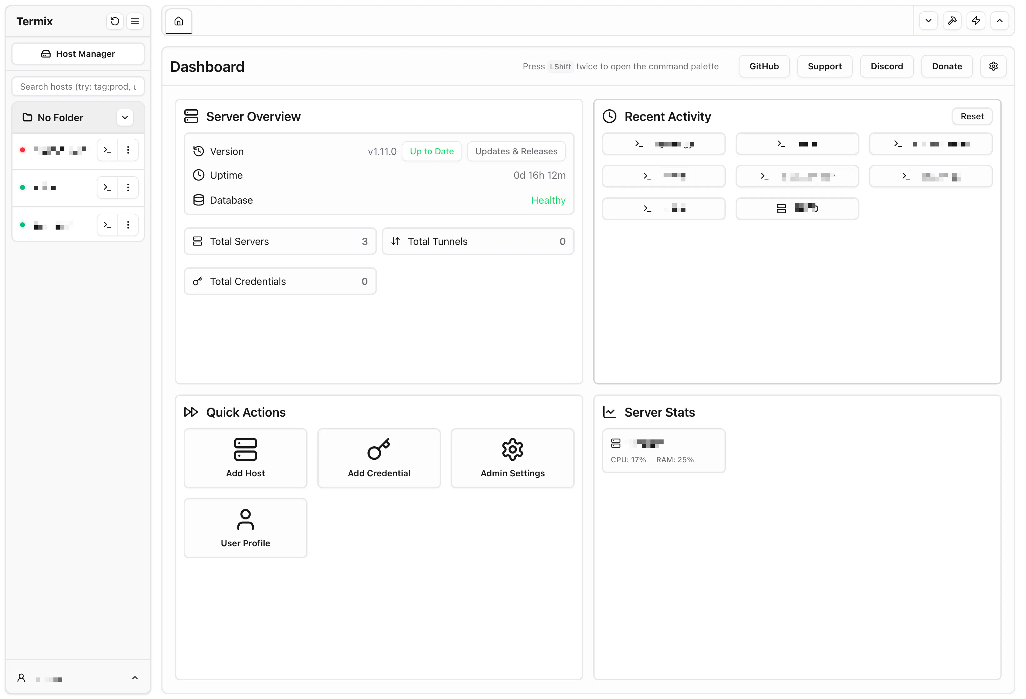Open the Home tab
The image size is (1026, 699).
tap(178, 21)
